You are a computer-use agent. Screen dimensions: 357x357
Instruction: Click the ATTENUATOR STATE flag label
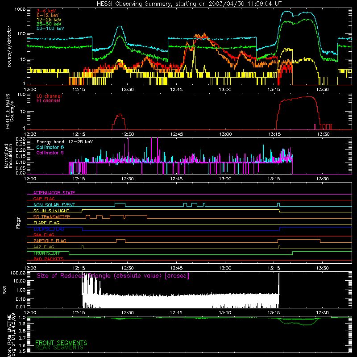point(54,193)
